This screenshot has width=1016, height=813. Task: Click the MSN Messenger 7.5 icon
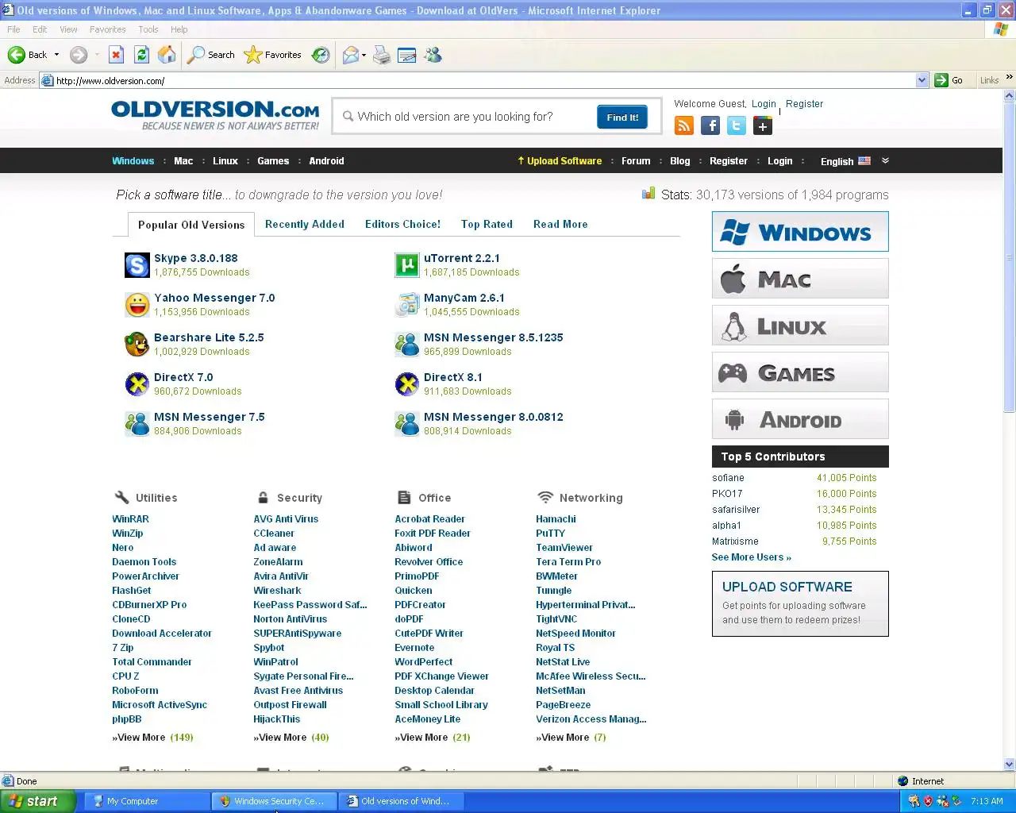(x=137, y=424)
